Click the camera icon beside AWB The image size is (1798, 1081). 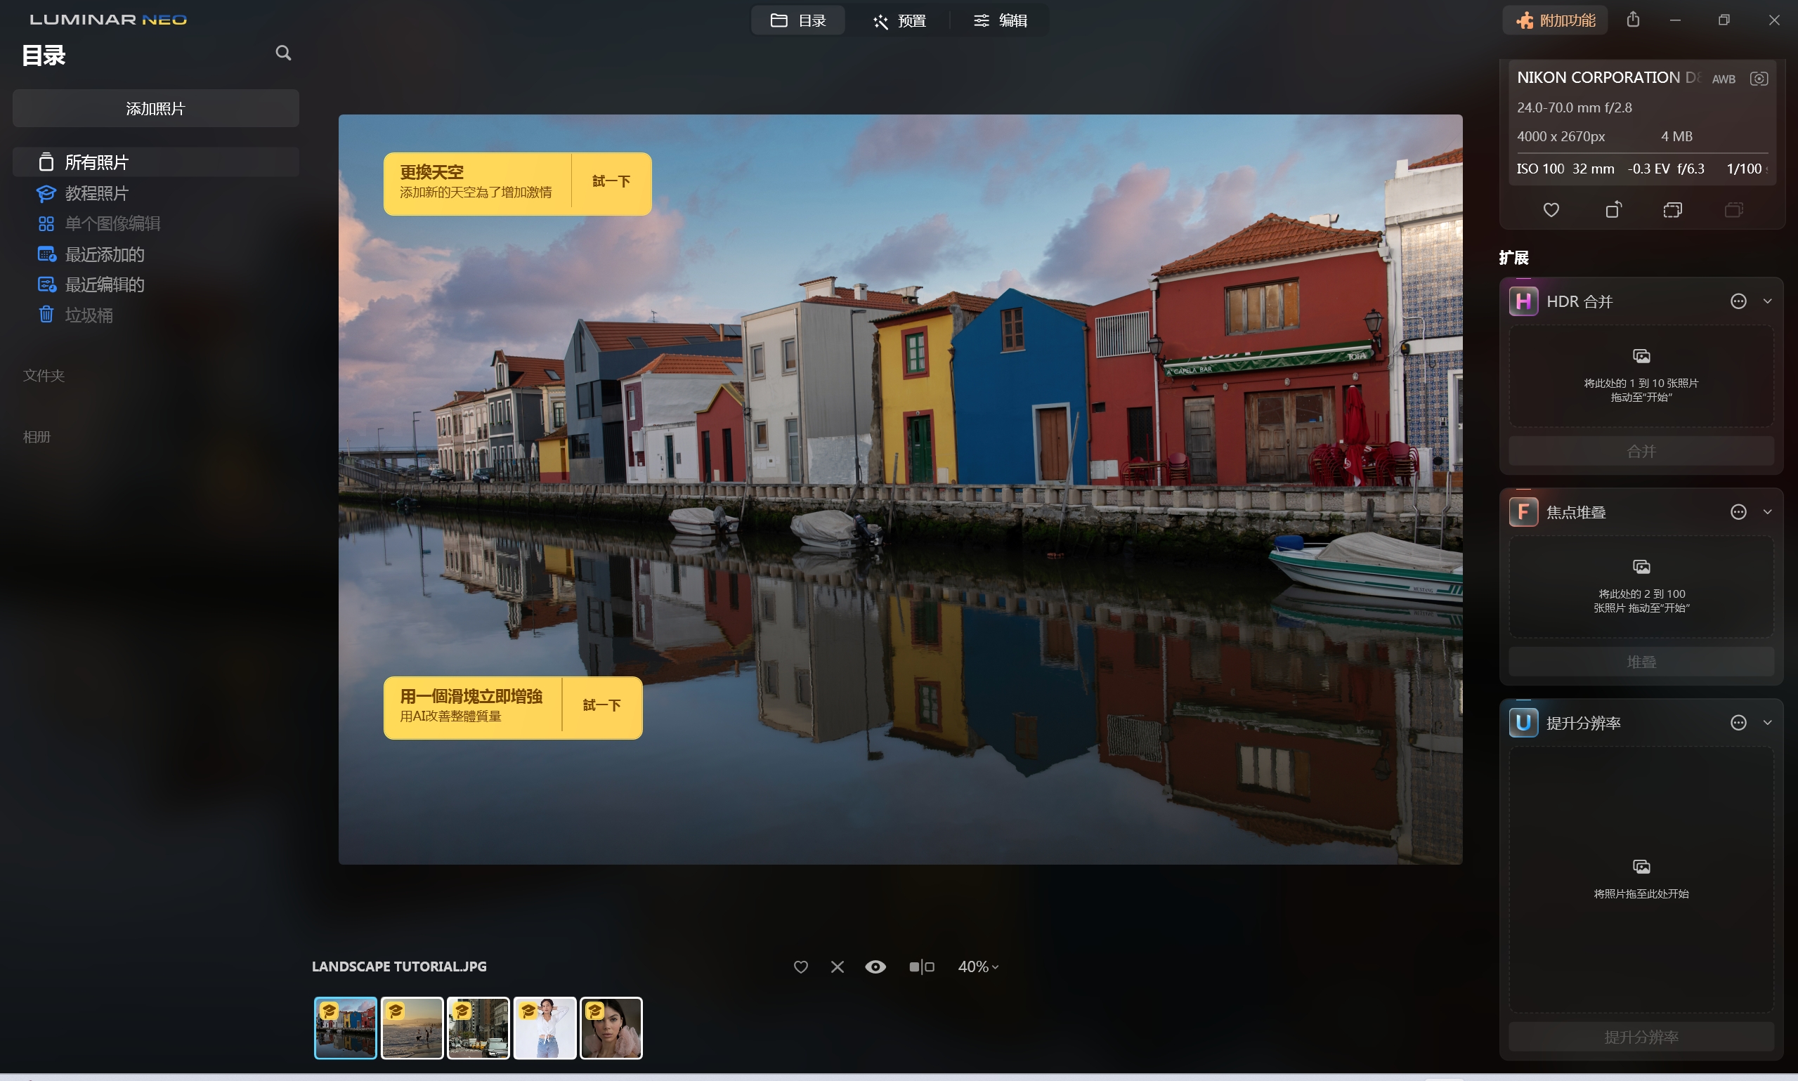pyautogui.click(x=1759, y=79)
